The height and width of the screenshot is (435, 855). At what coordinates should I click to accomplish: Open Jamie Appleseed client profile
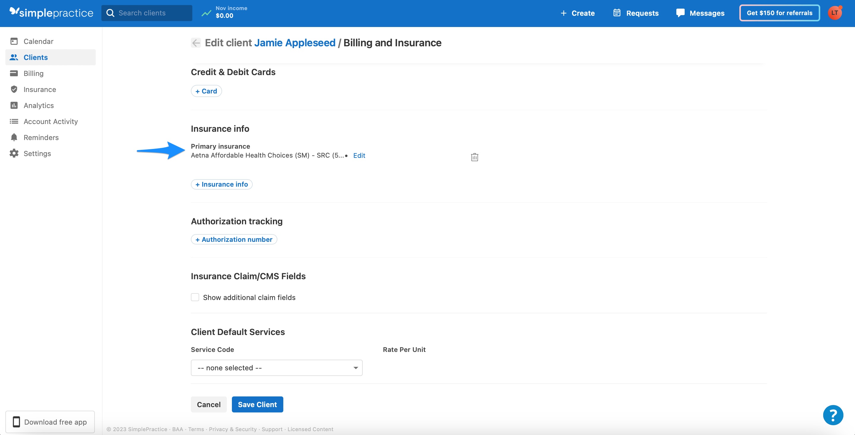(294, 42)
